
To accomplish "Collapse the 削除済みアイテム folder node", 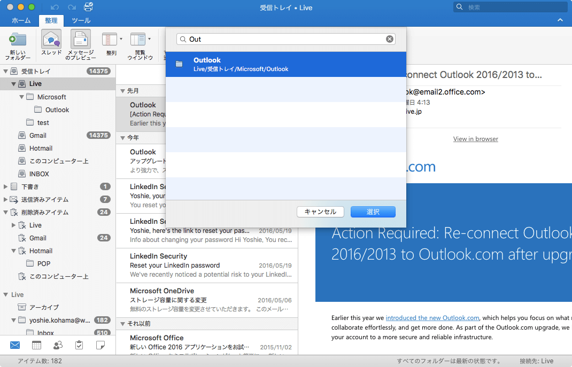I will click(5, 213).
